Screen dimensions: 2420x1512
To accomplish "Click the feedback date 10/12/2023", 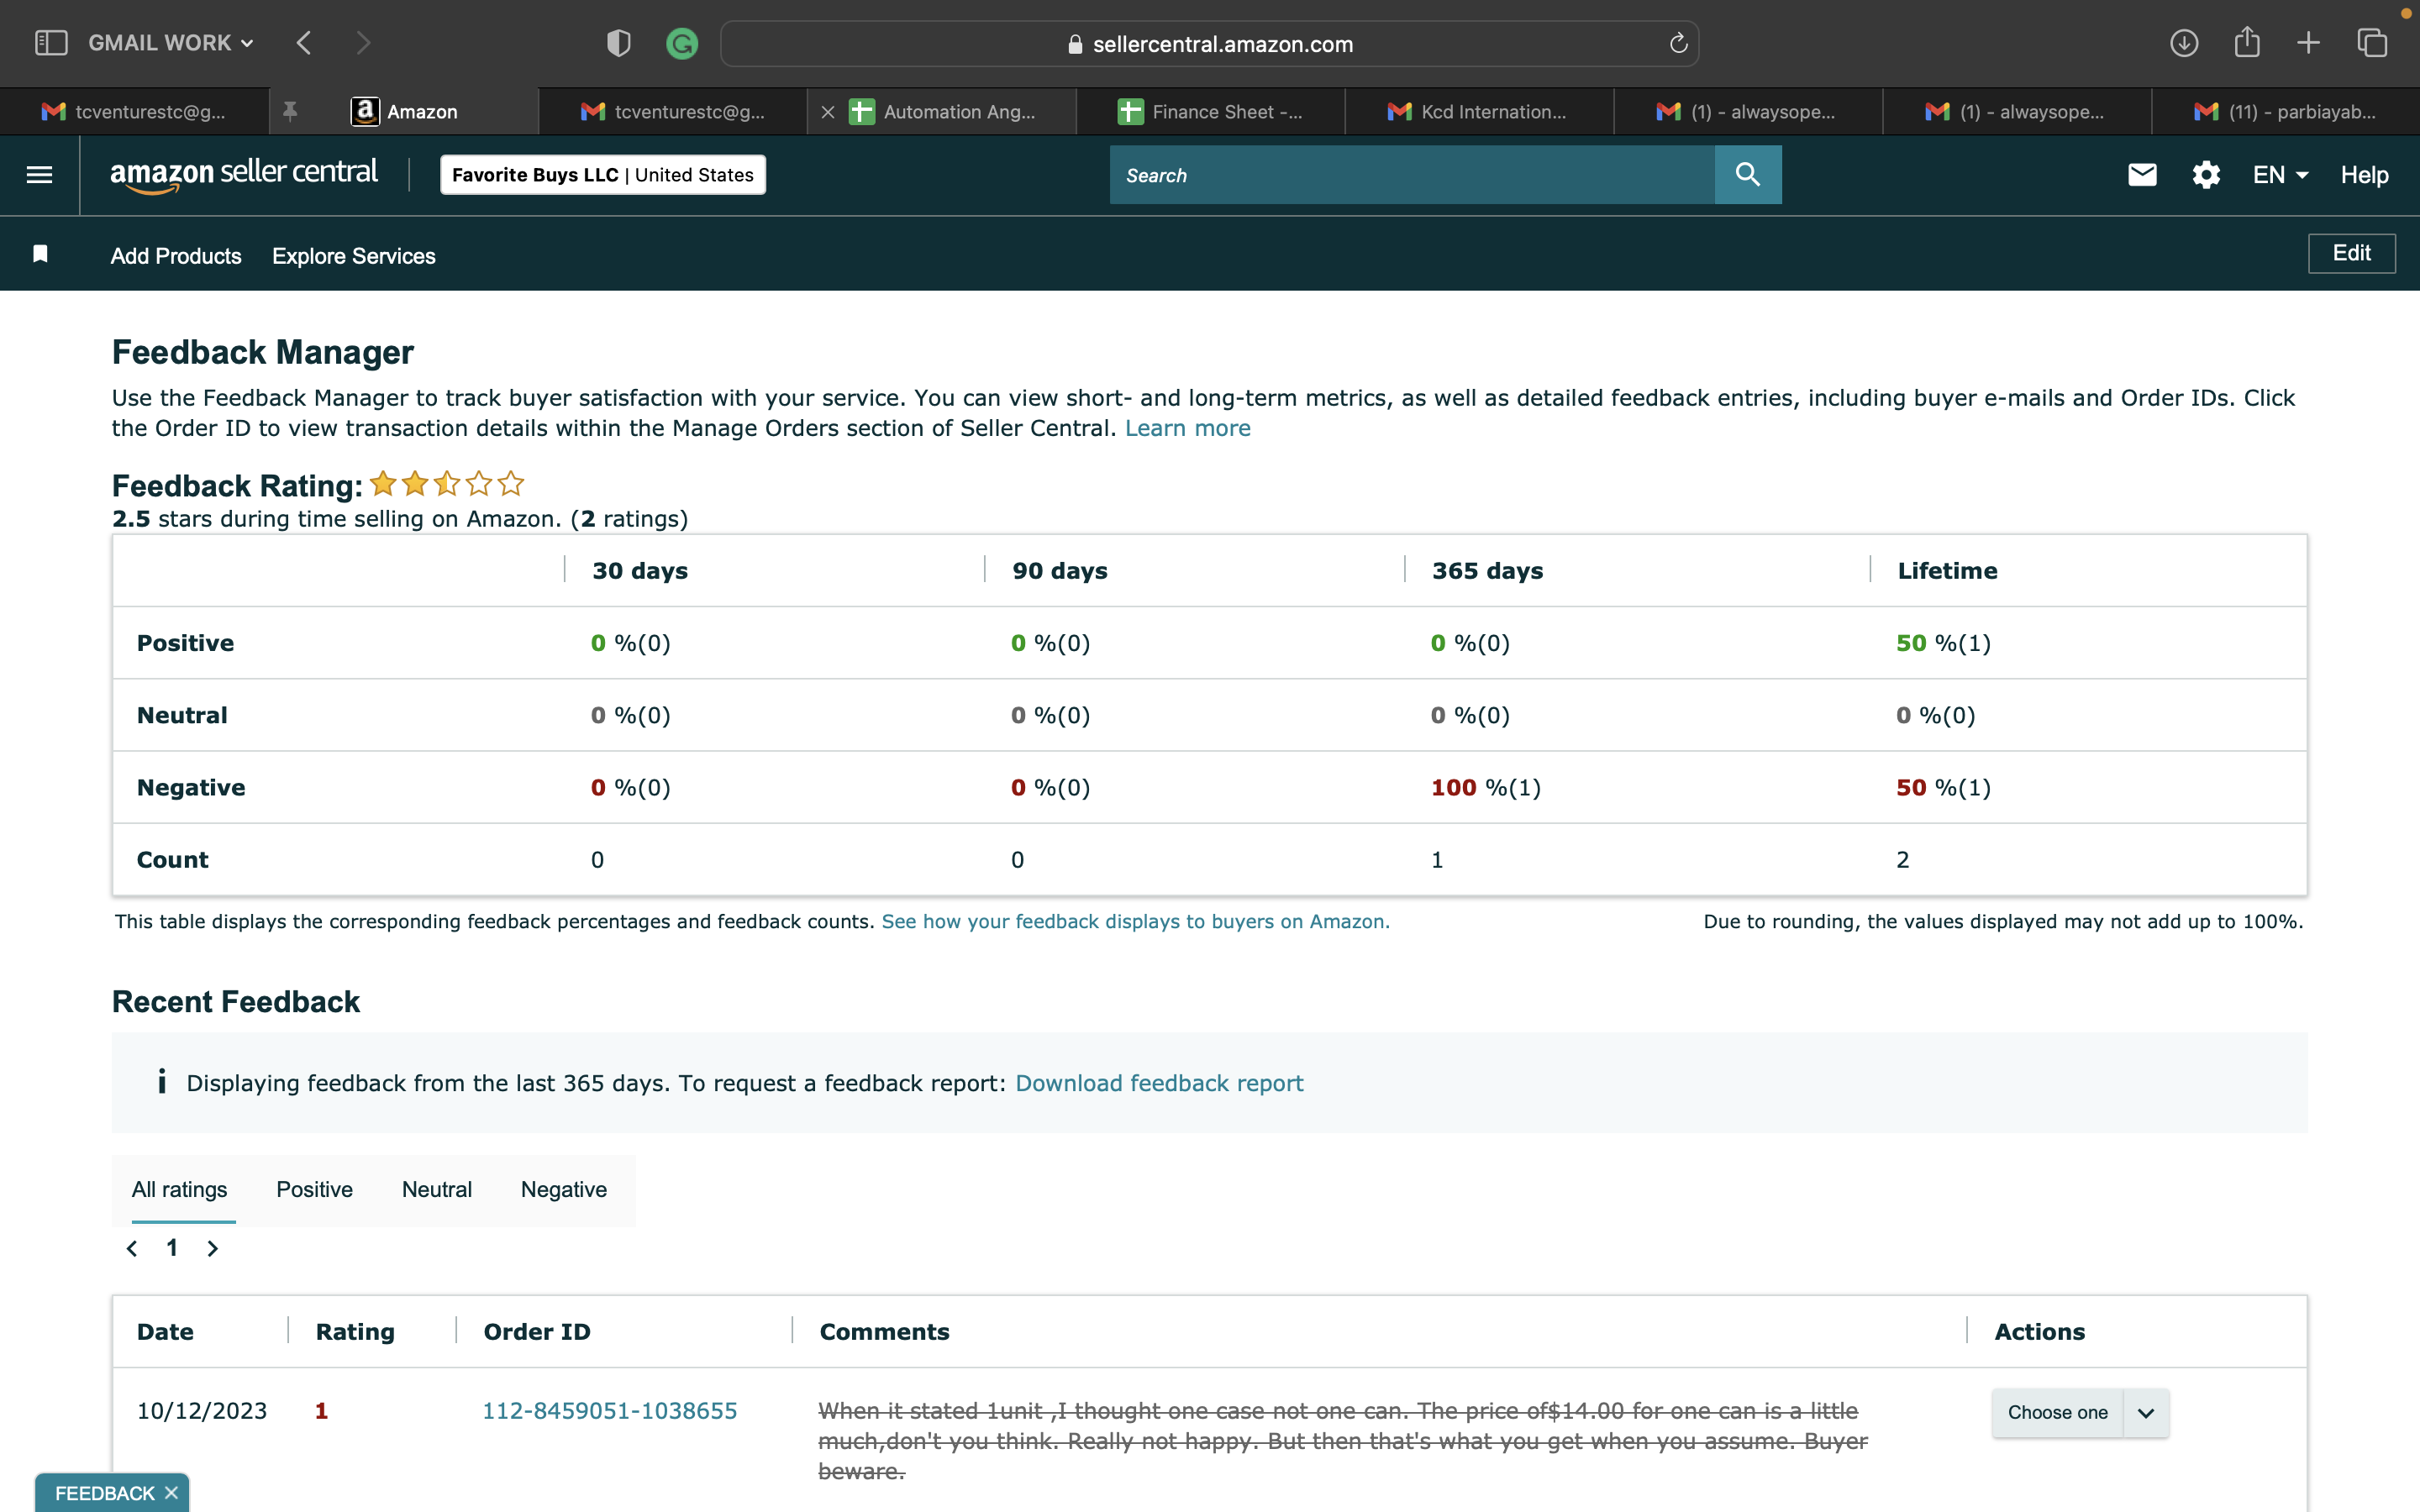I will [202, 1410].
